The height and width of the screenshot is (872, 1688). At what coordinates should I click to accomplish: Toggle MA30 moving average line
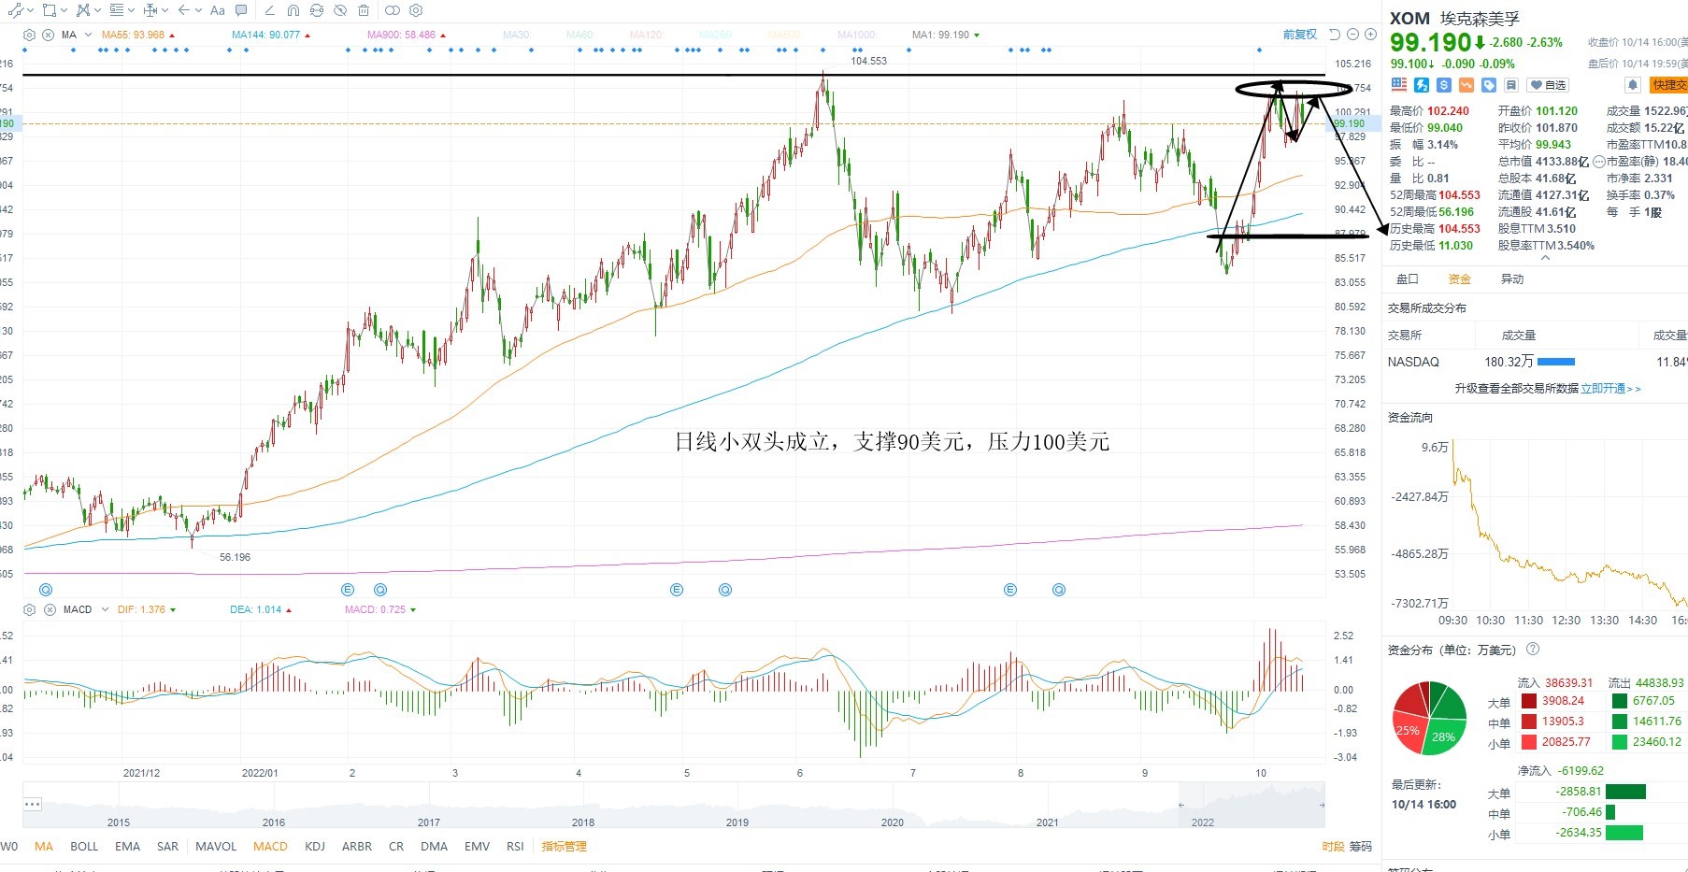[x=517, y=35]
